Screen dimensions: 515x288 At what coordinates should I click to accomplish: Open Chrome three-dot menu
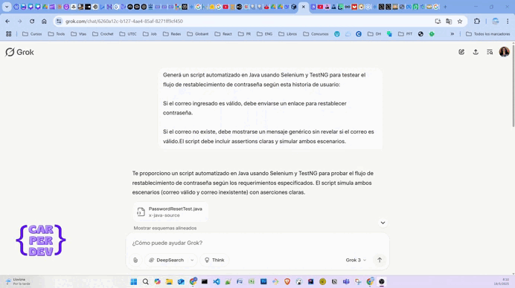click(508, 22)
